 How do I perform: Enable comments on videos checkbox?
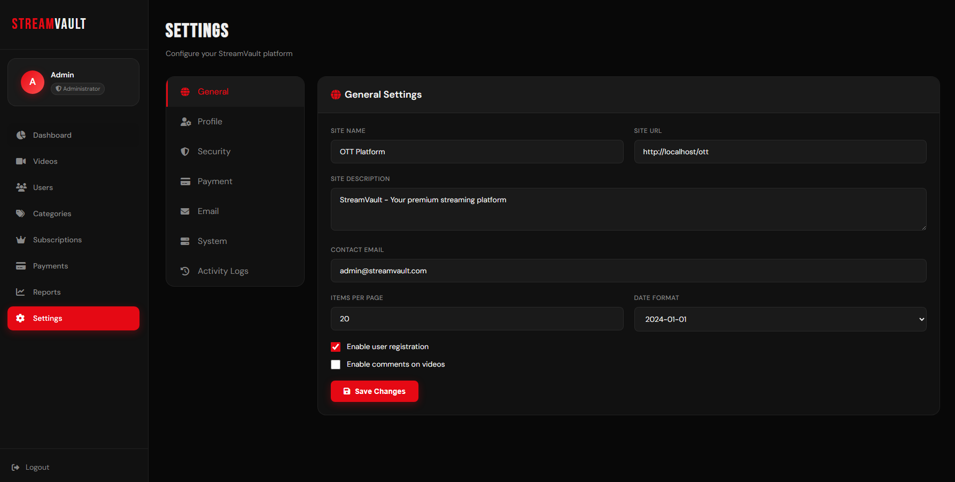coord(336,365)
